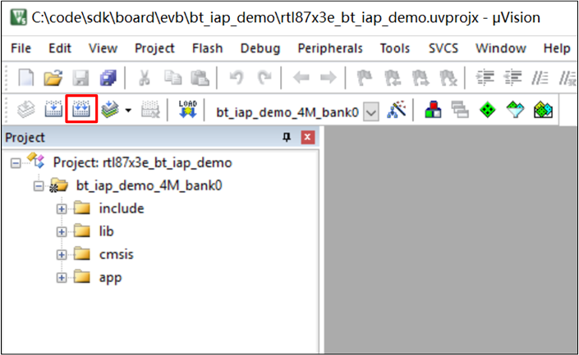This screenshot has height=355, width=579.
Task: Open Options for Target with the magic wand icon
Action: (397, 110)
